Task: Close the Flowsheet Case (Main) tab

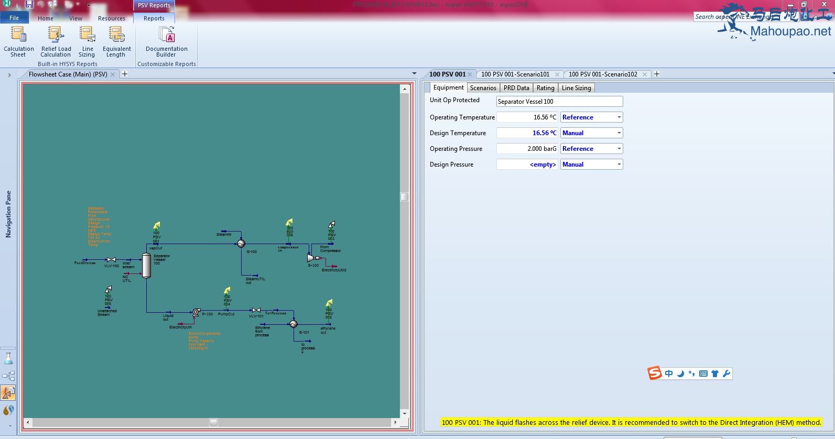Action: pyautogui.click(x=113, y=74)
